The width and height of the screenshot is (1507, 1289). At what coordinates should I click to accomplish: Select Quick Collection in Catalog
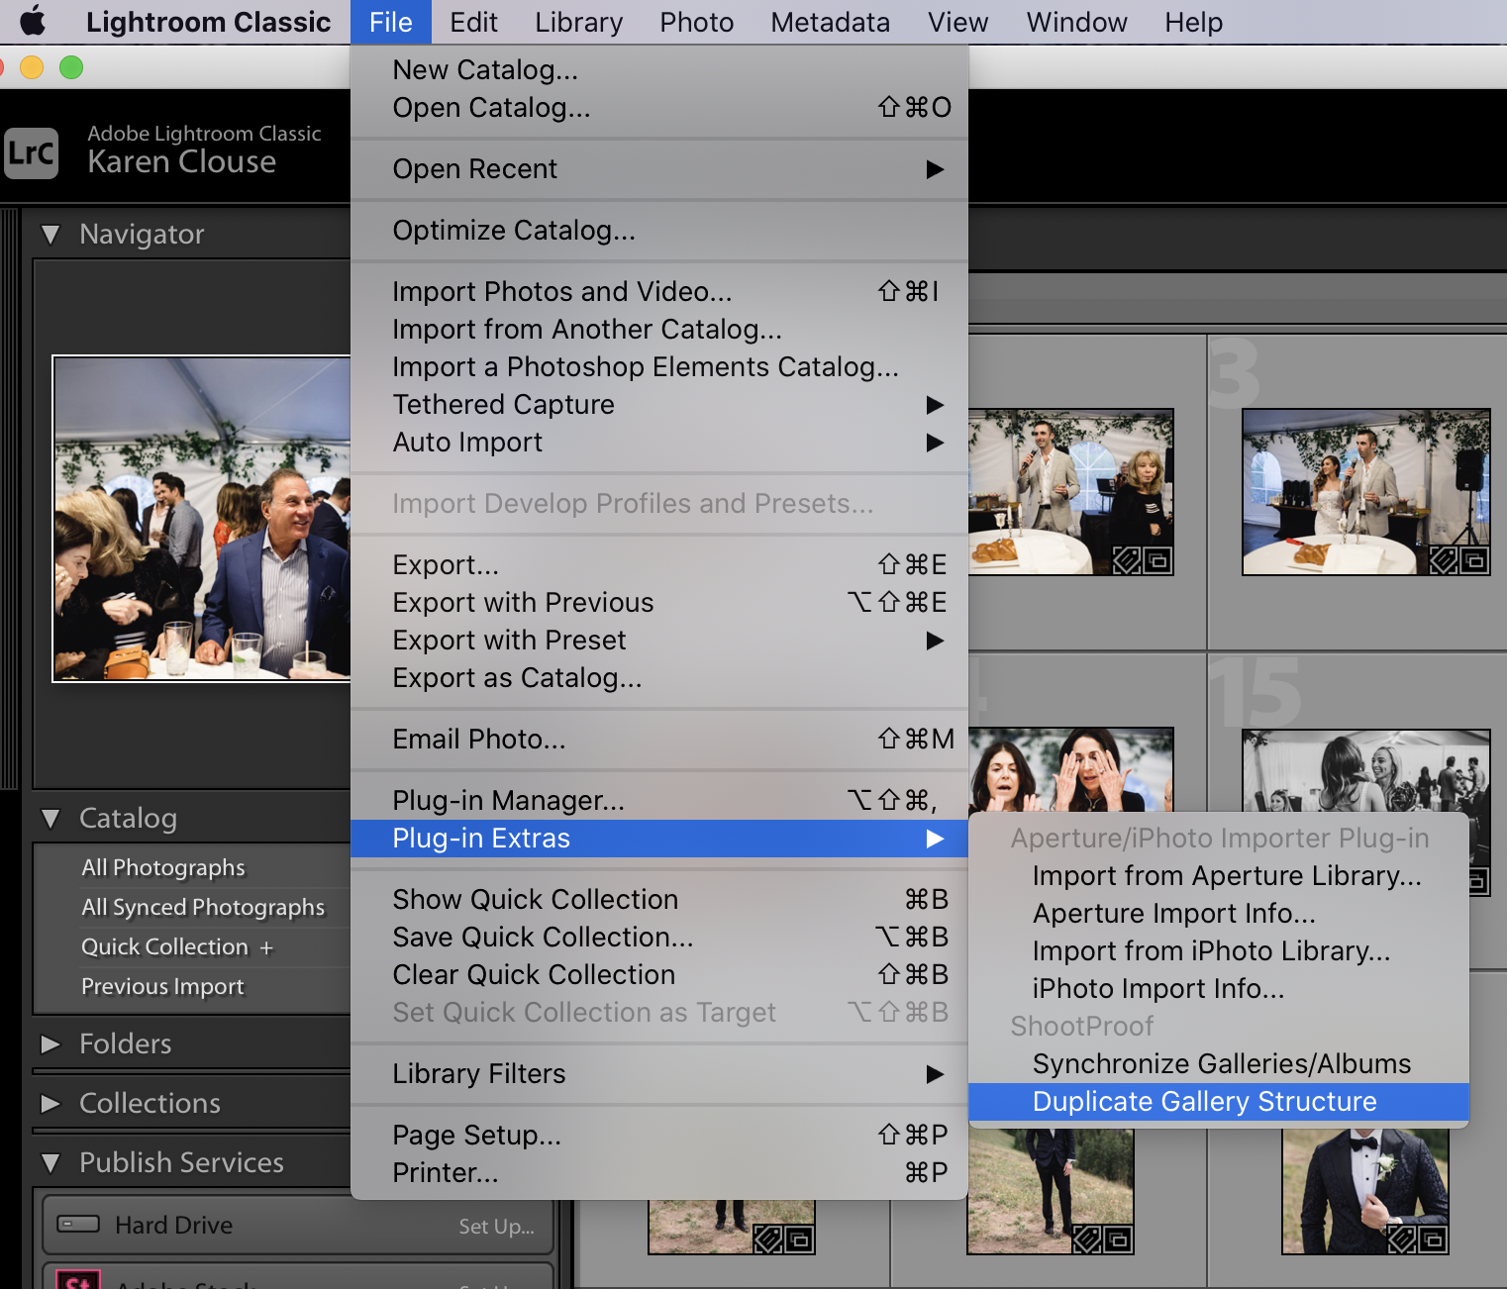[164, 947]
